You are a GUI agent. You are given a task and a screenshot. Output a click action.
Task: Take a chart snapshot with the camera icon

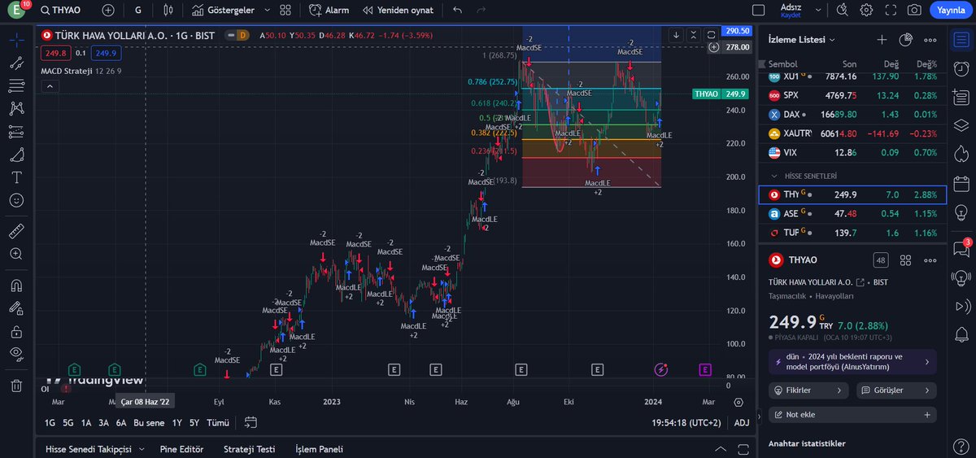[914, 11]
